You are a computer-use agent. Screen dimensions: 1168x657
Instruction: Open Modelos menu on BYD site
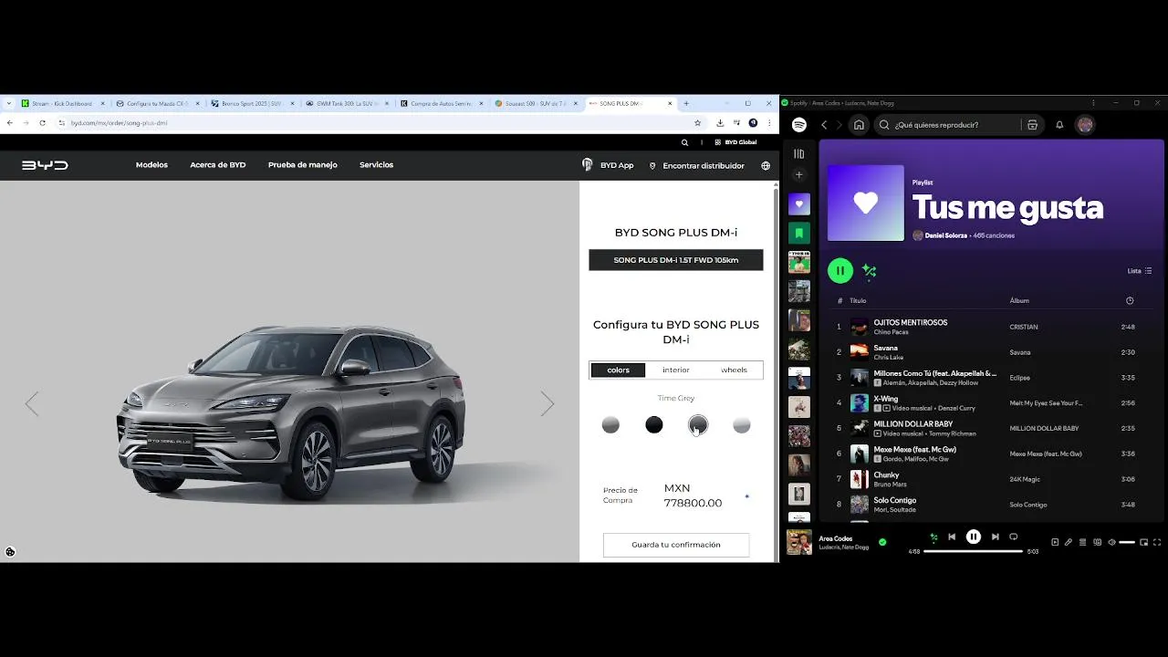coord(151,165)
